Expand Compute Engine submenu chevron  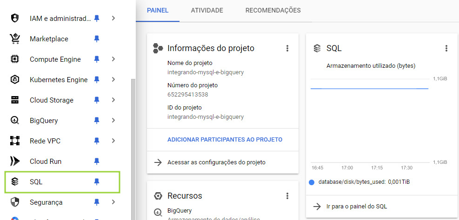(x=113, y=59)
